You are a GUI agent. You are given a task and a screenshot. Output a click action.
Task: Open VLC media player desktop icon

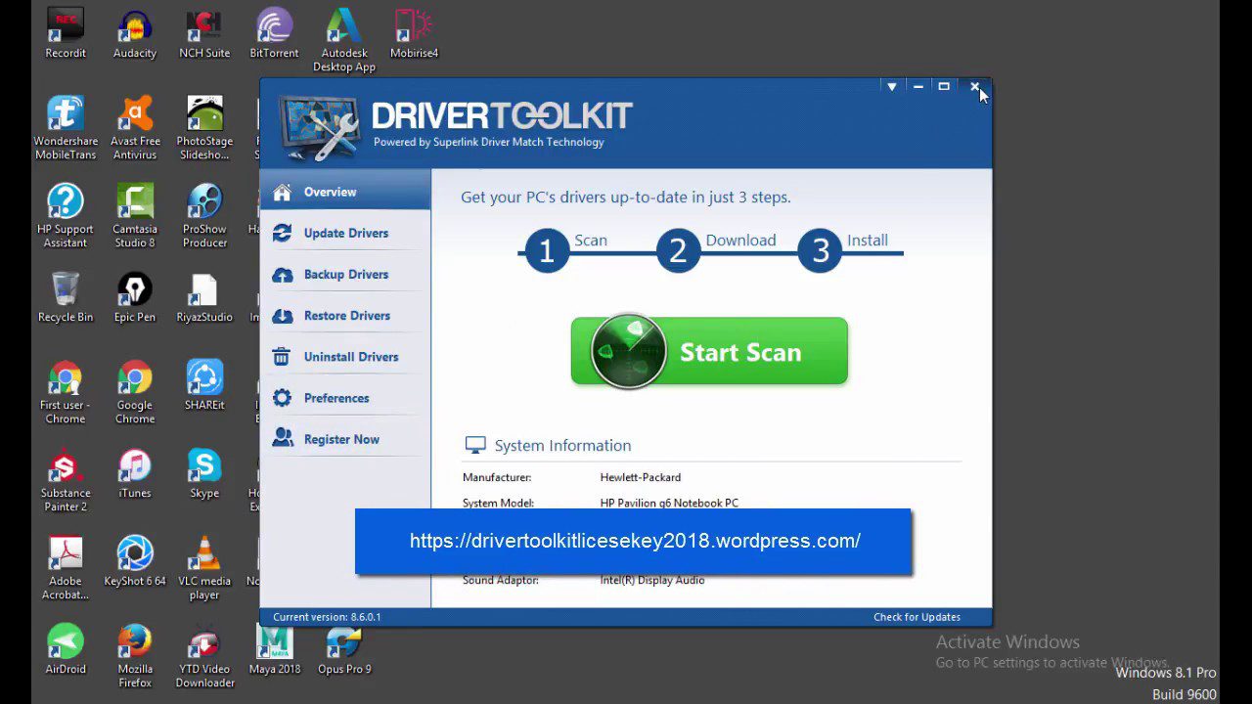click(x=204, y=568)
